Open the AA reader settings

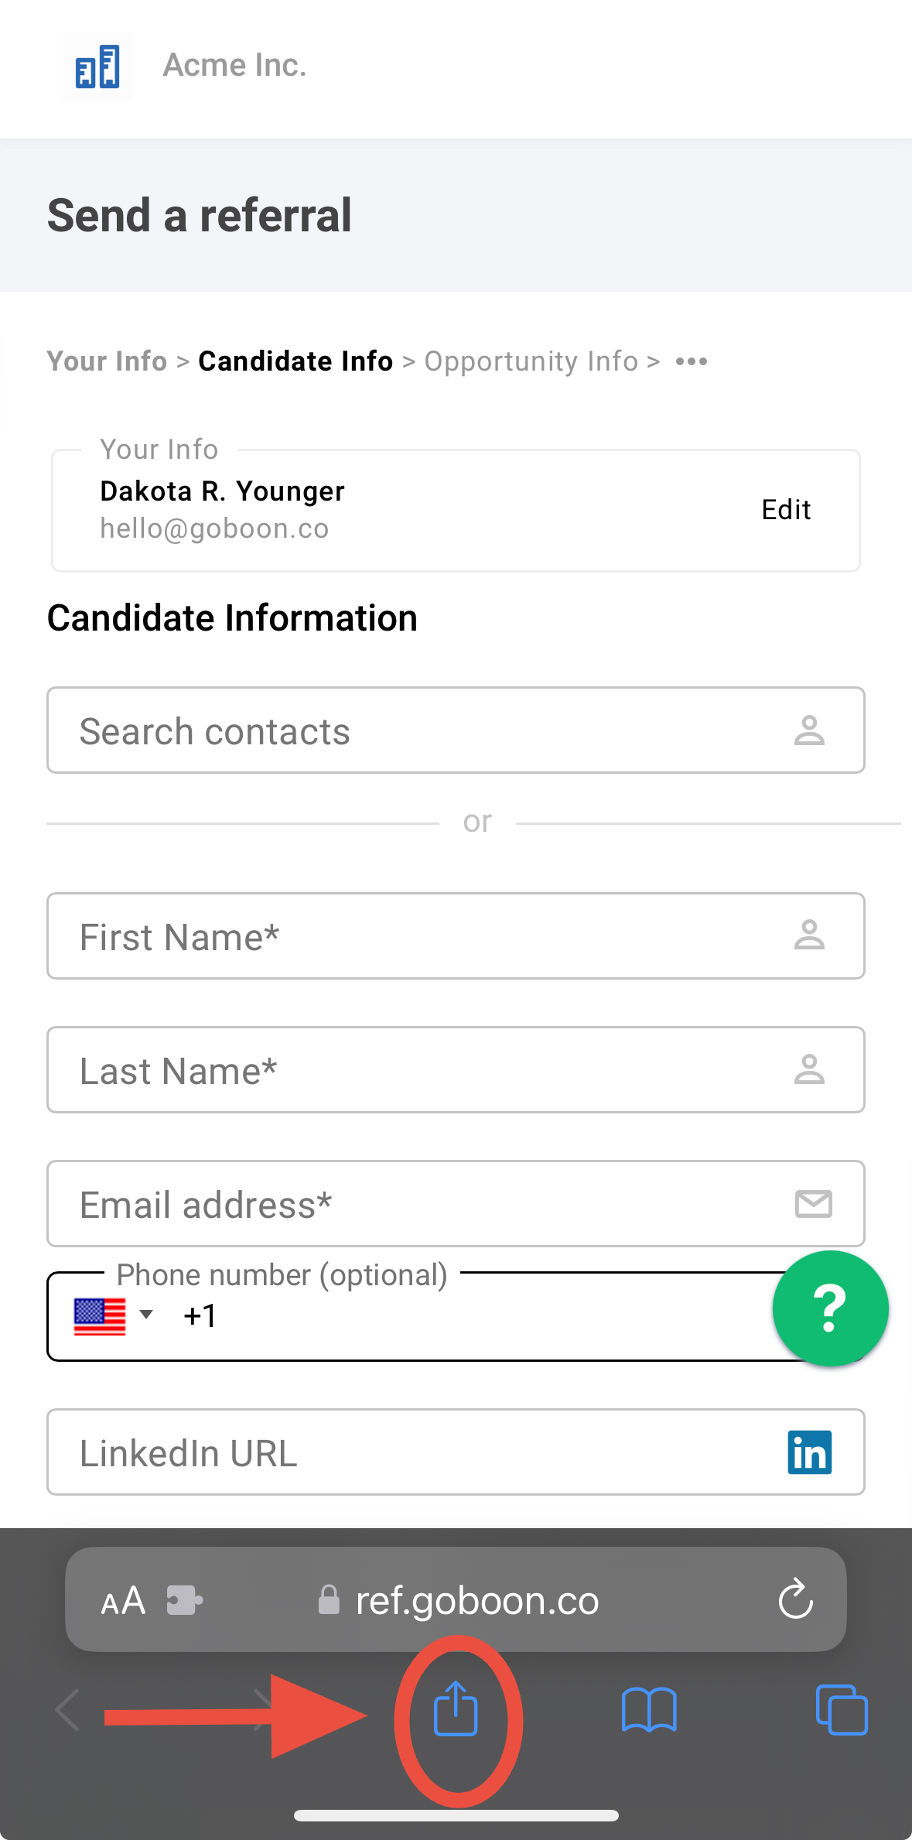tap(123, 1600)
